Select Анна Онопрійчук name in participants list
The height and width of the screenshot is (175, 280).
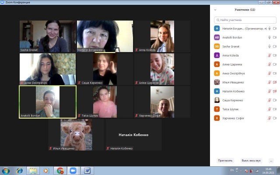[x=234, y=73]
